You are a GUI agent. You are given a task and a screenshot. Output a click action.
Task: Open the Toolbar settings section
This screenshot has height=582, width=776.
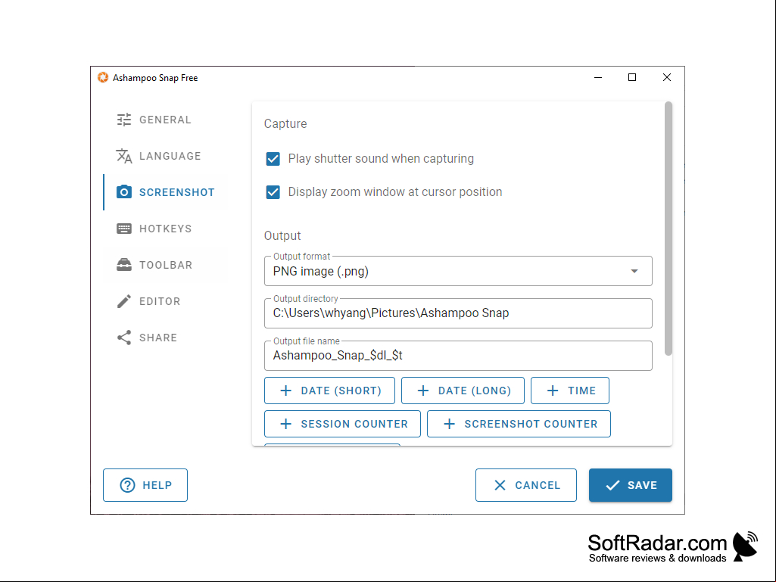[166, 265]
